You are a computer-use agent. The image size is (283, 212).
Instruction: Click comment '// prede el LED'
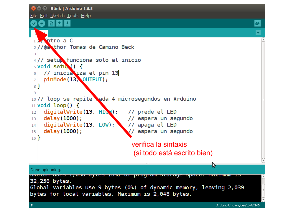[152, 112]
